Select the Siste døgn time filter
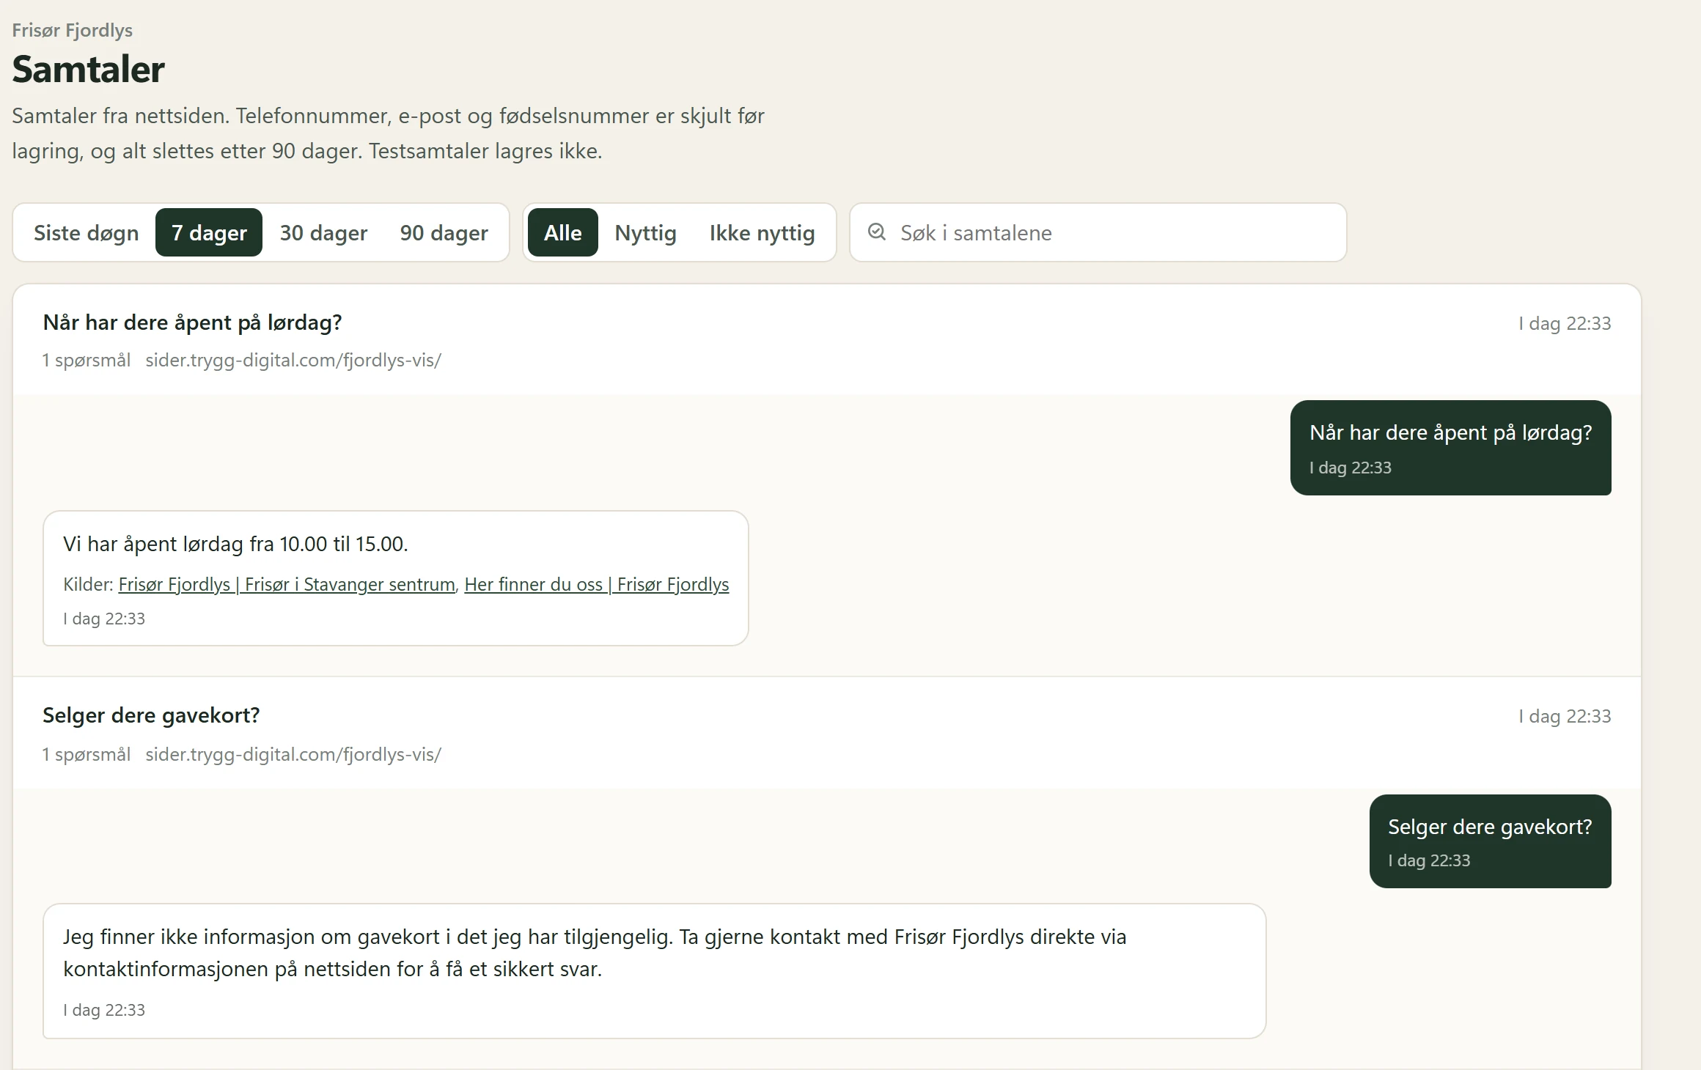The image size is (1701, 1070). [x=86, y=232]
